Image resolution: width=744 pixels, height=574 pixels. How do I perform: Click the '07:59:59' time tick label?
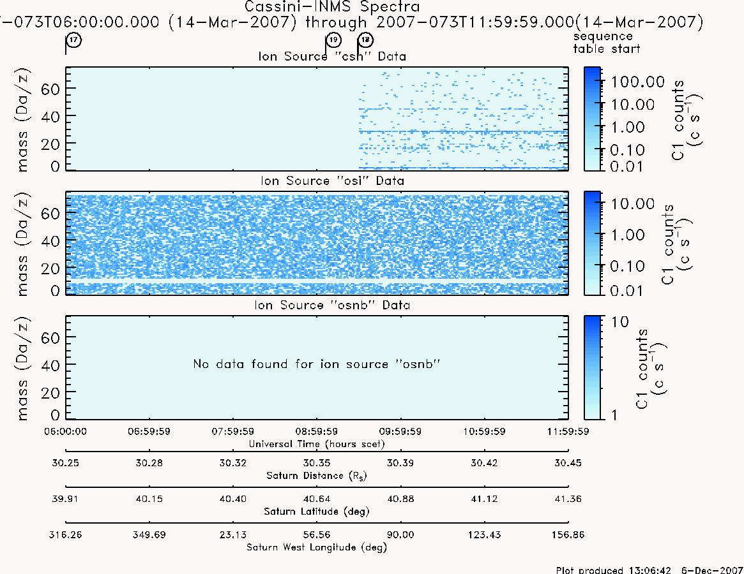point(233,431)
